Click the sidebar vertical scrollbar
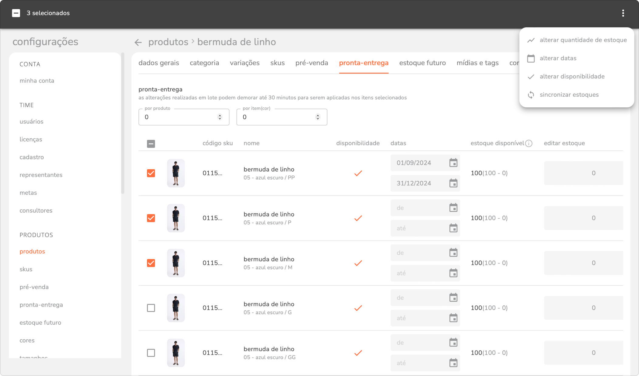 point(123,121)
